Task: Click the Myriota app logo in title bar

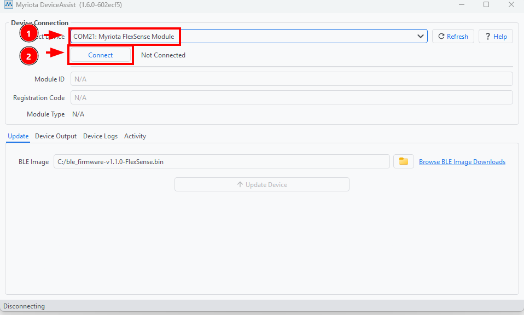Action: 8,5
